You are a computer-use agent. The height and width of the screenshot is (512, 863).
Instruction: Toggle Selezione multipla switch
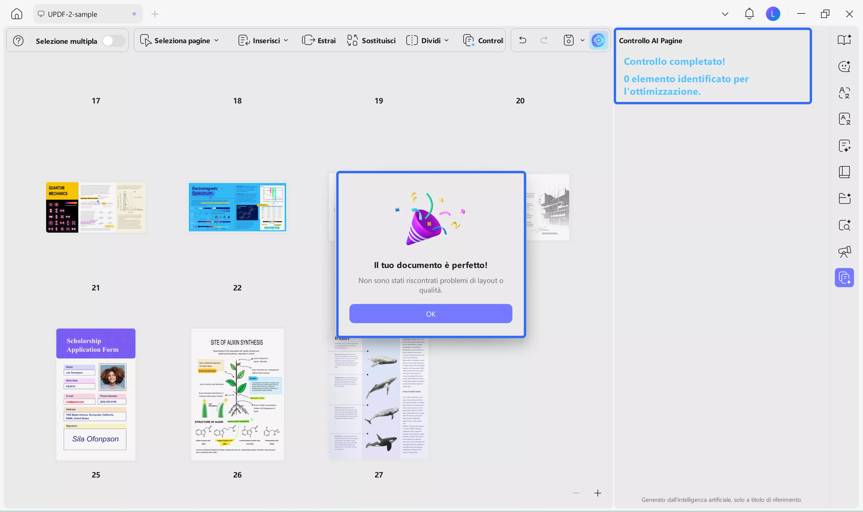pos(114,41)
